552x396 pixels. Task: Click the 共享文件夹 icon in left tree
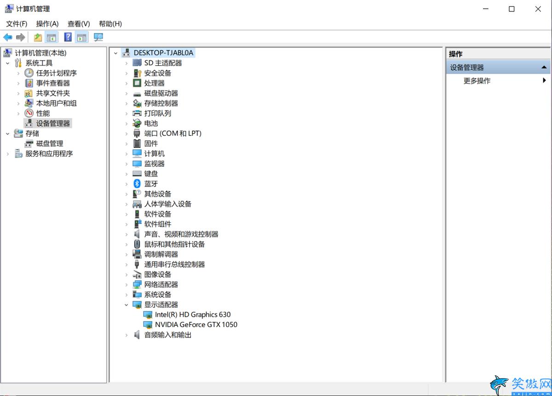(x=29, y=93)
